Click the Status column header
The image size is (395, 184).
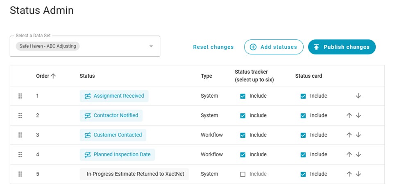coord(87,76)
